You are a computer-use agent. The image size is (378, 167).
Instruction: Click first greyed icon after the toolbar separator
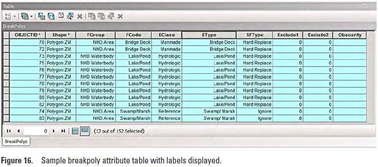[91, 16]
